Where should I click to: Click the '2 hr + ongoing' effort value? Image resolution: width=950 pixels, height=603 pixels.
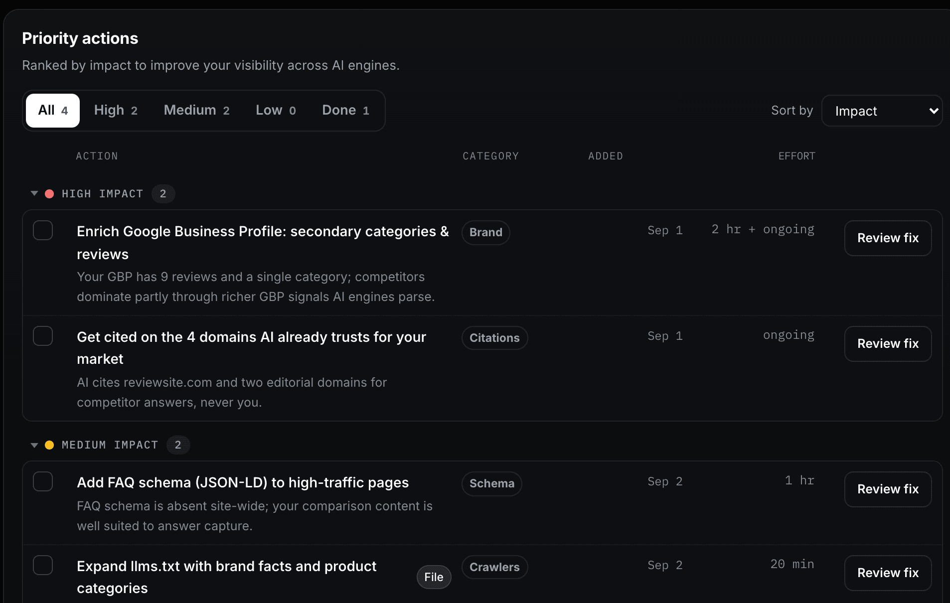point(763,229)
